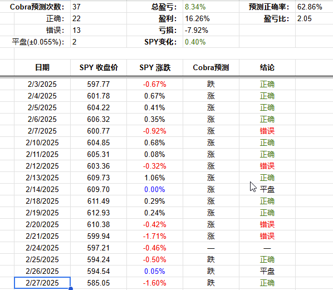The image size is (333, 290).
Task: Click 平盘 result in the 2/14/2025 row
Action: [x=267, y=189]
